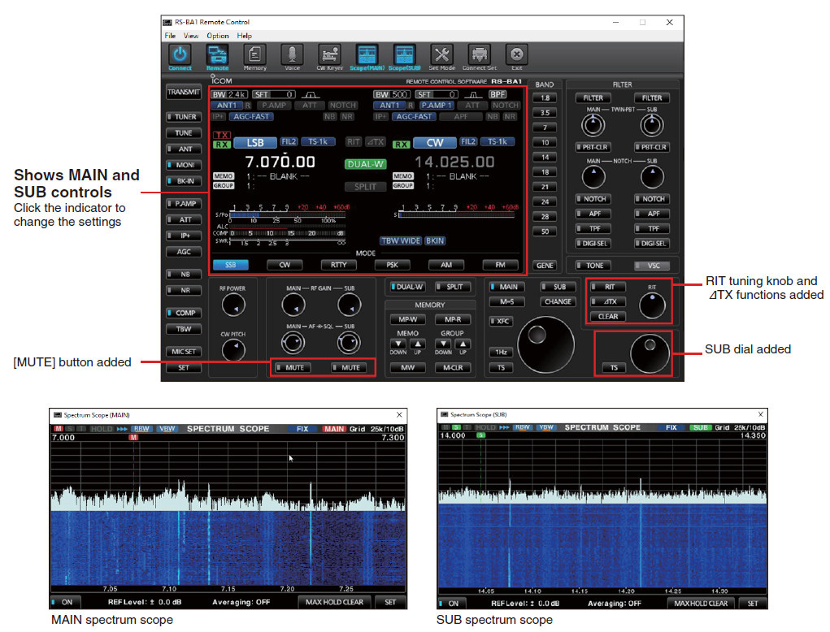Image resolution: width=830 pixels, height=632 pixels.
Task: Toggle the SUB DIGI-SEL button
Action: pos(652,243)
